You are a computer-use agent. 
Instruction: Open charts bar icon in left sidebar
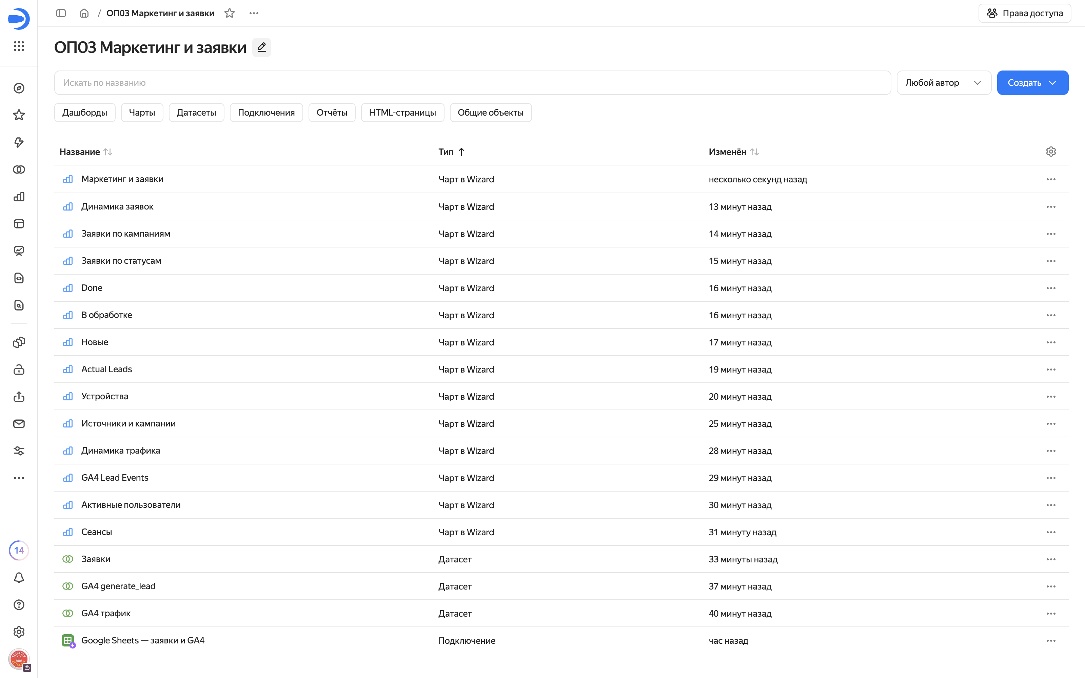point(19,196)
